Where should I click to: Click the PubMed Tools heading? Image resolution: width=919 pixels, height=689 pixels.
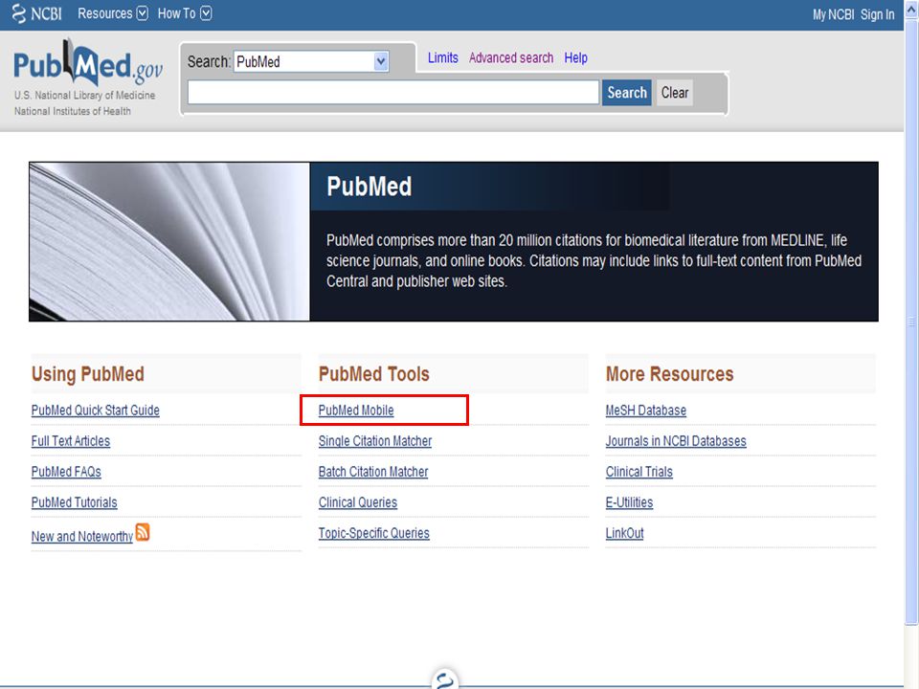point(374,374)
